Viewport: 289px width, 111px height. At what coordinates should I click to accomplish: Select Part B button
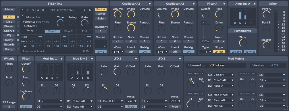pyautogui.click(x=101, y=14)
